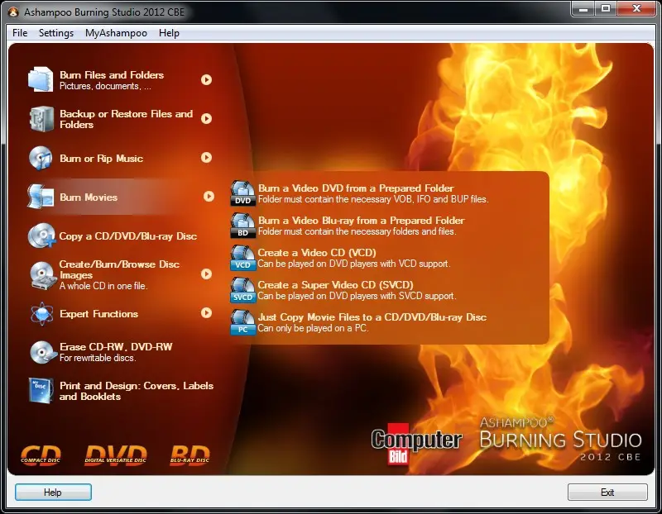Screen dimensions: 662x514
Task: Click the Create/Burn/Browse Disc Images icon
Action: point(43,275)
